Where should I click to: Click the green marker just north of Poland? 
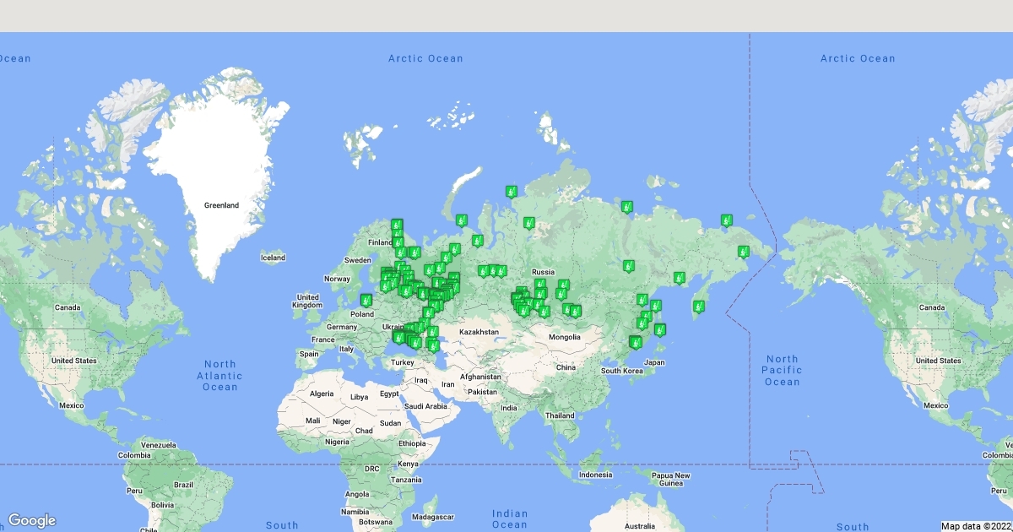pos(366,299)
